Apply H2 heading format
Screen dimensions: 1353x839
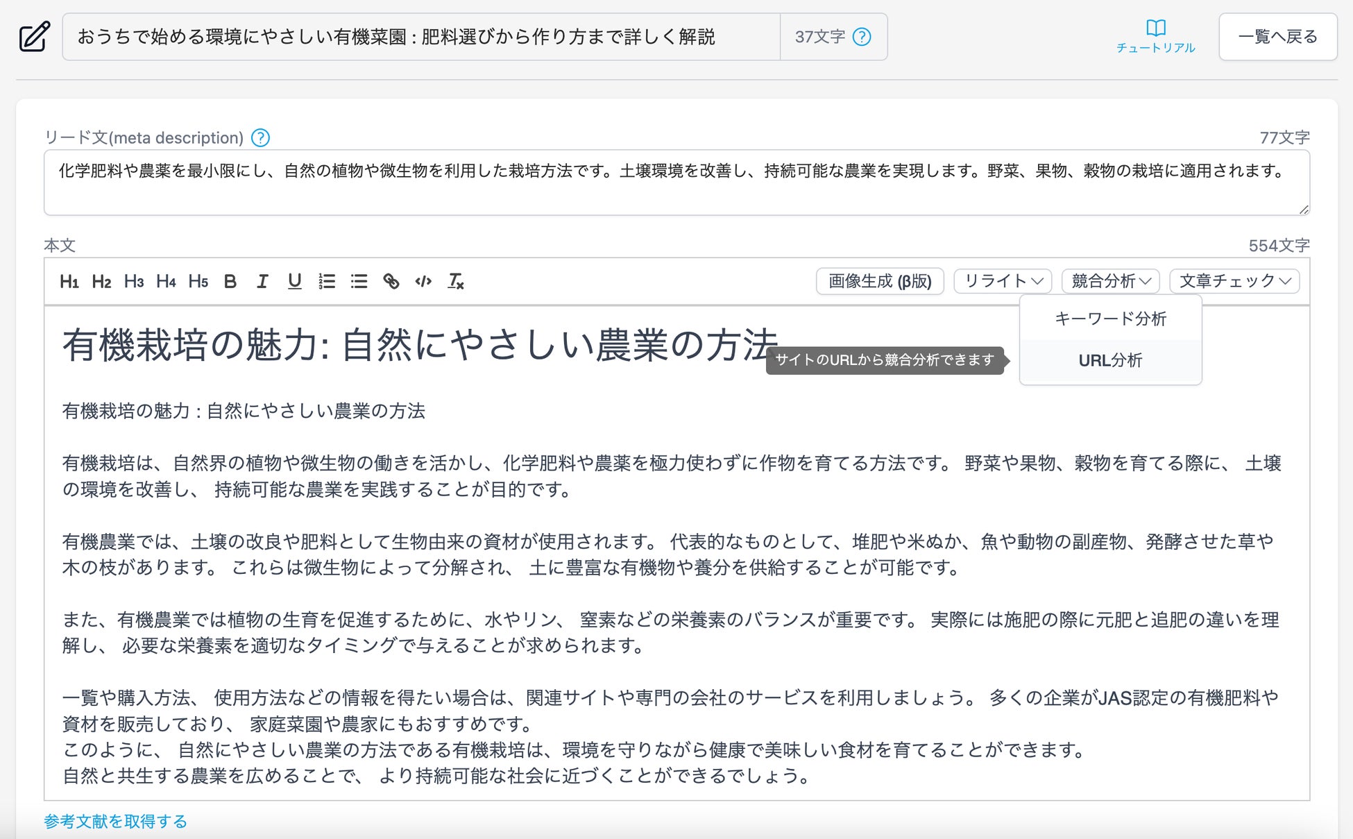coord(101,281)
